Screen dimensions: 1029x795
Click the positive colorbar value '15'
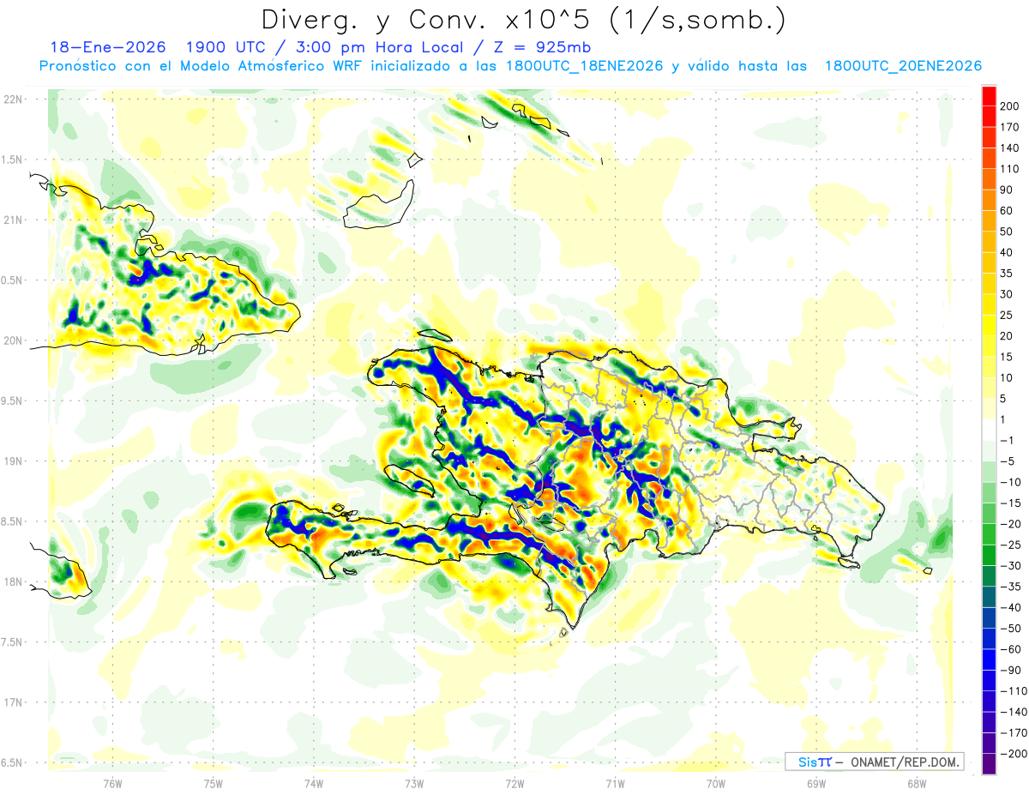pyautogui.click(x=1007, y=357)
